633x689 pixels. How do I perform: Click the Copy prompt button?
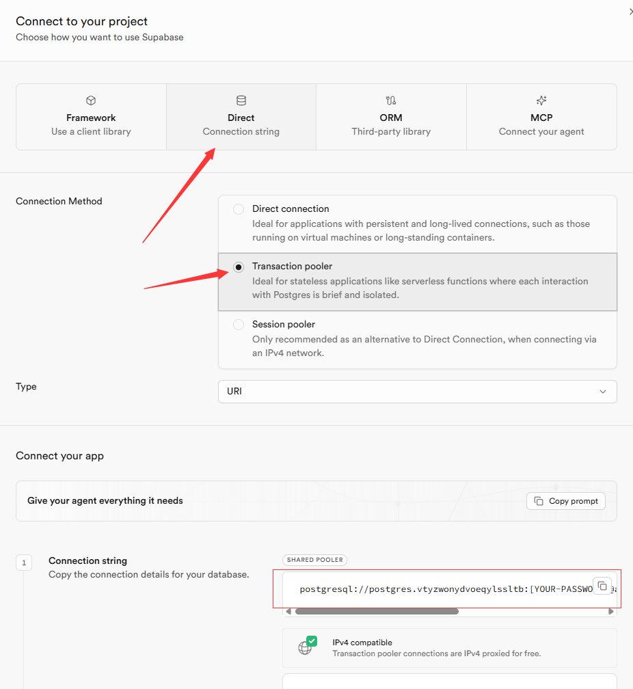pos(565,501)
